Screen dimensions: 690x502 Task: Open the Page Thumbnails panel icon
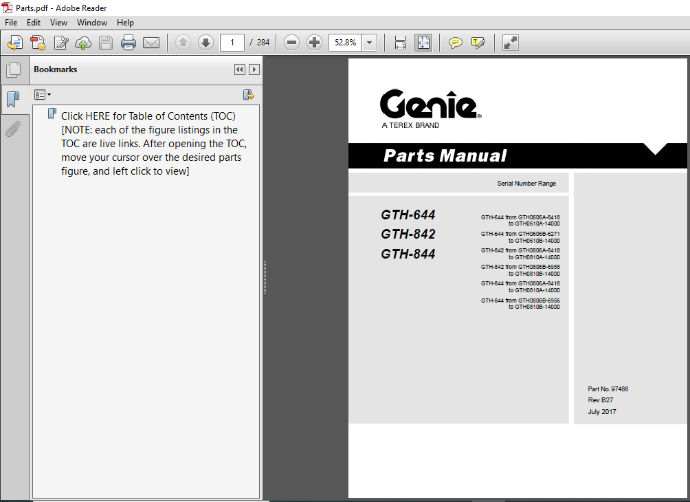pos(14,69)
